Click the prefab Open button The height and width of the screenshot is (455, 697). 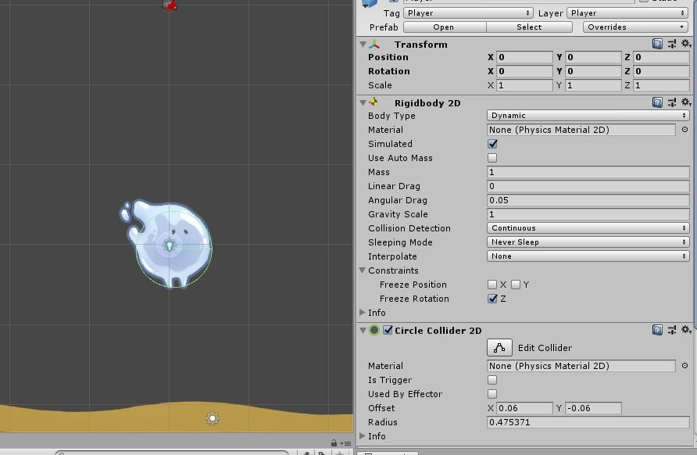(x=445, y=27)
